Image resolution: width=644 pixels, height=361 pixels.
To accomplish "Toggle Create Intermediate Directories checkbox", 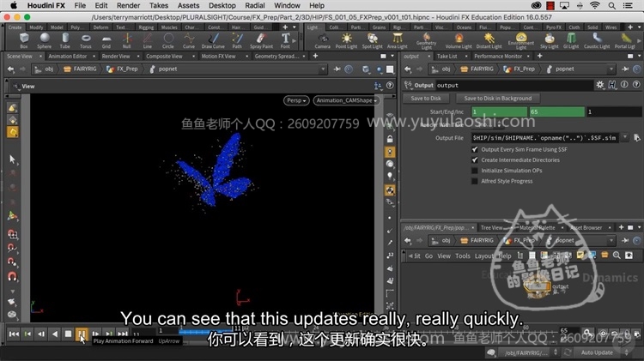I will (x=475, y=160).
